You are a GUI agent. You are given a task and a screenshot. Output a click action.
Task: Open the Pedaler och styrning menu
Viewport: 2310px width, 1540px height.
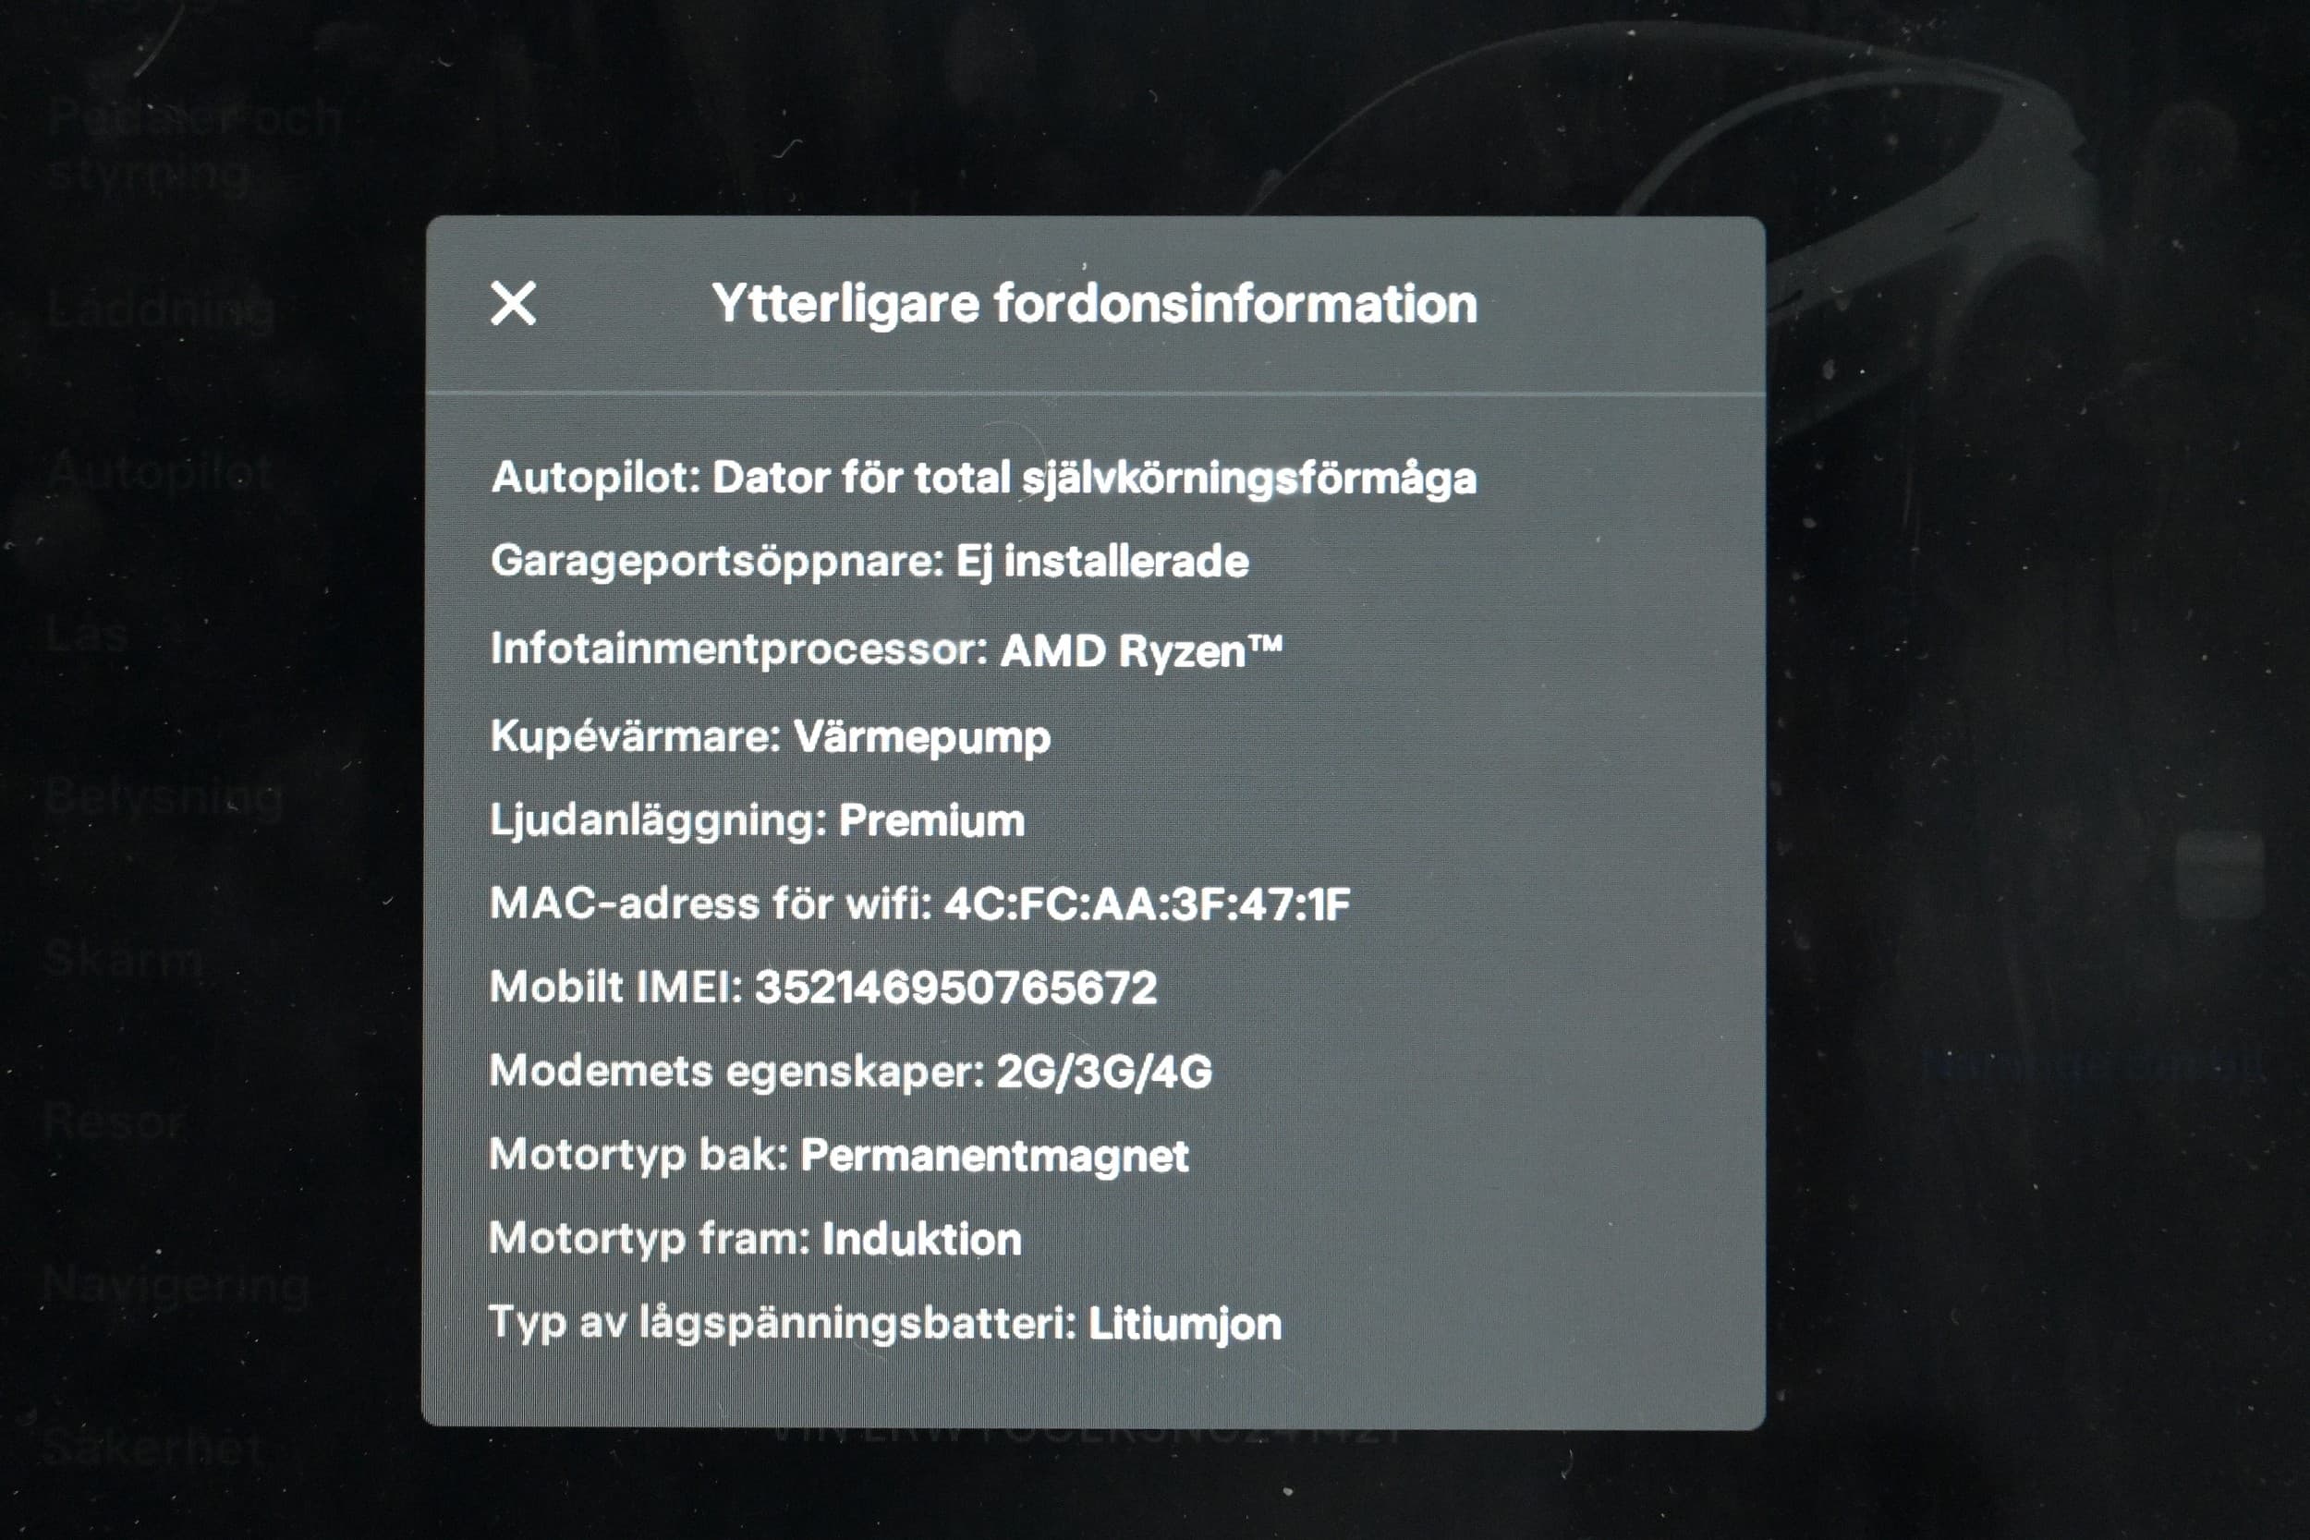tap(193, 145)
